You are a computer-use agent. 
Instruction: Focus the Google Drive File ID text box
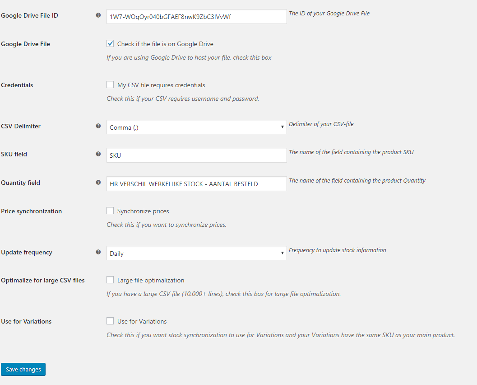coord(196,16)
